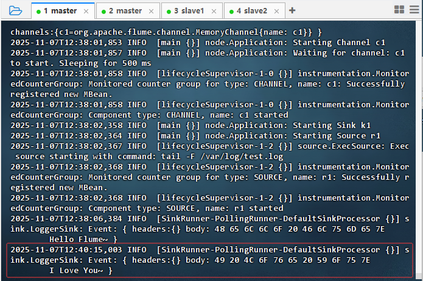The height and width of the screenshot is (281, 423).
Task: Click the 'registered new MBean.' line for CHANNEL
Action: pyautogui.click(x=61, y=94)
